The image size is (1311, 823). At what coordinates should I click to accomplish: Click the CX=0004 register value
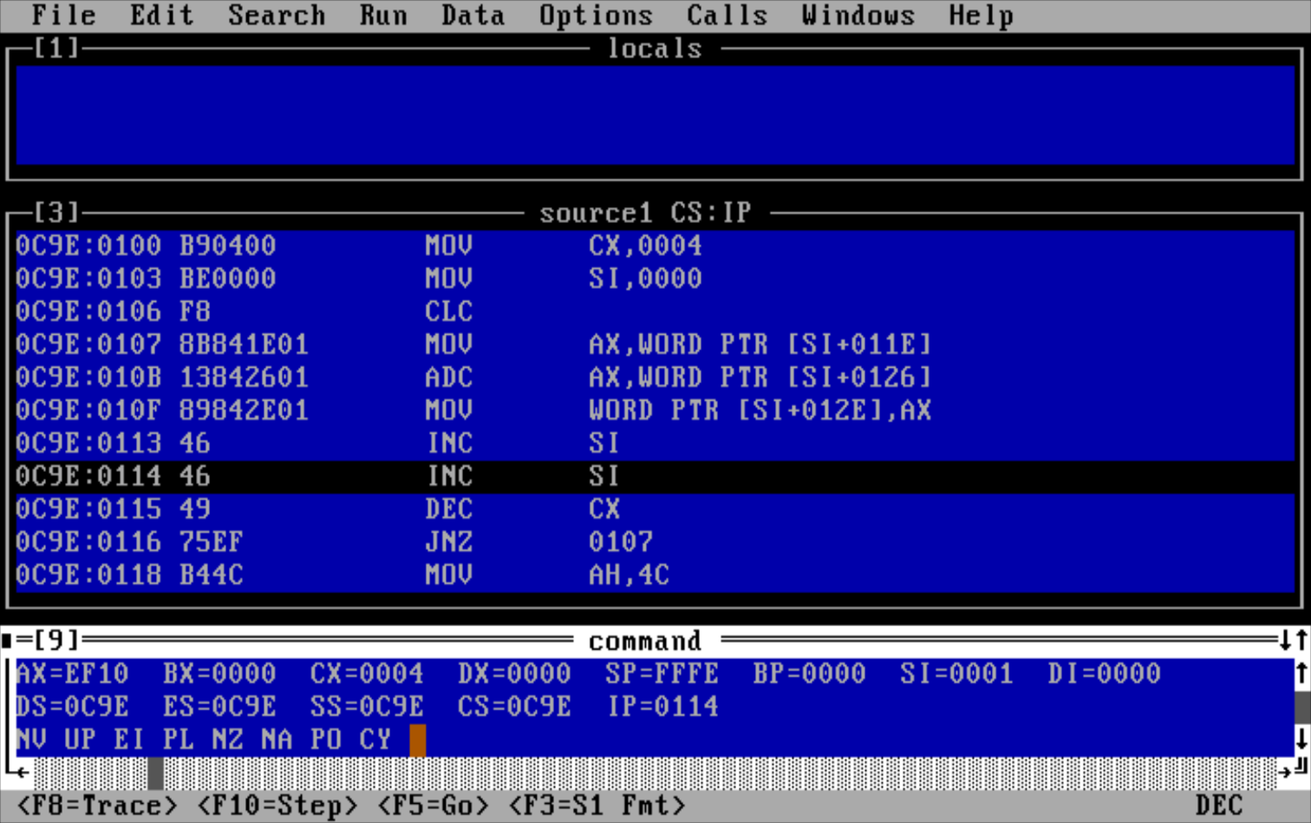pos(367,674)
